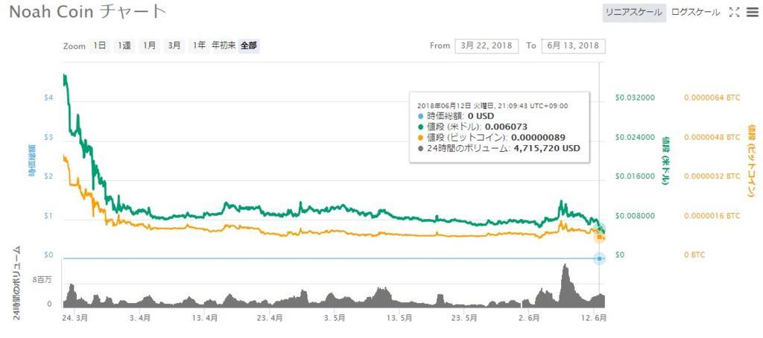Click the 0 BTC axis label
The height and width of the screenshot is (338, 763).
pyautogui.click(x=694, y=255)
